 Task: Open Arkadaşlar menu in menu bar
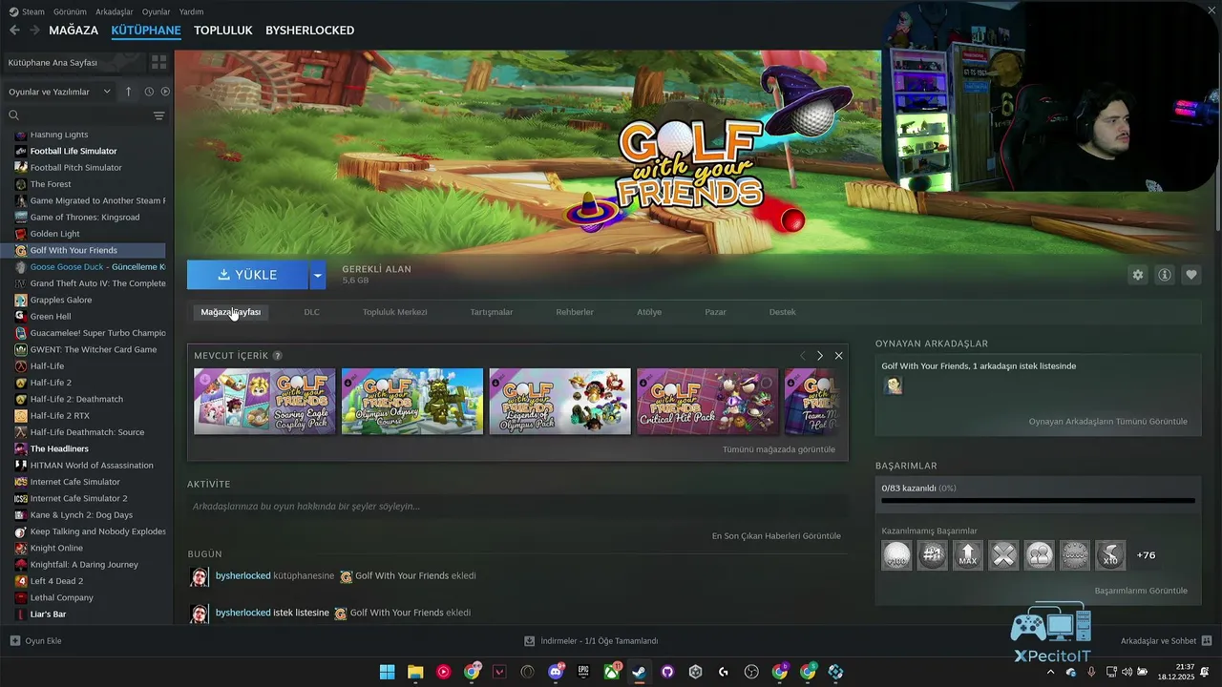115,11
